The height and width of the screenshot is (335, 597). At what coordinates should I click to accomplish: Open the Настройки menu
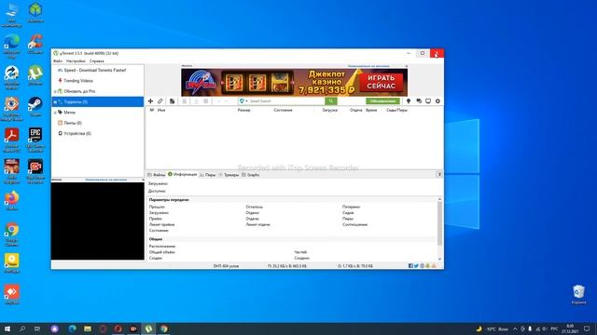76,60
